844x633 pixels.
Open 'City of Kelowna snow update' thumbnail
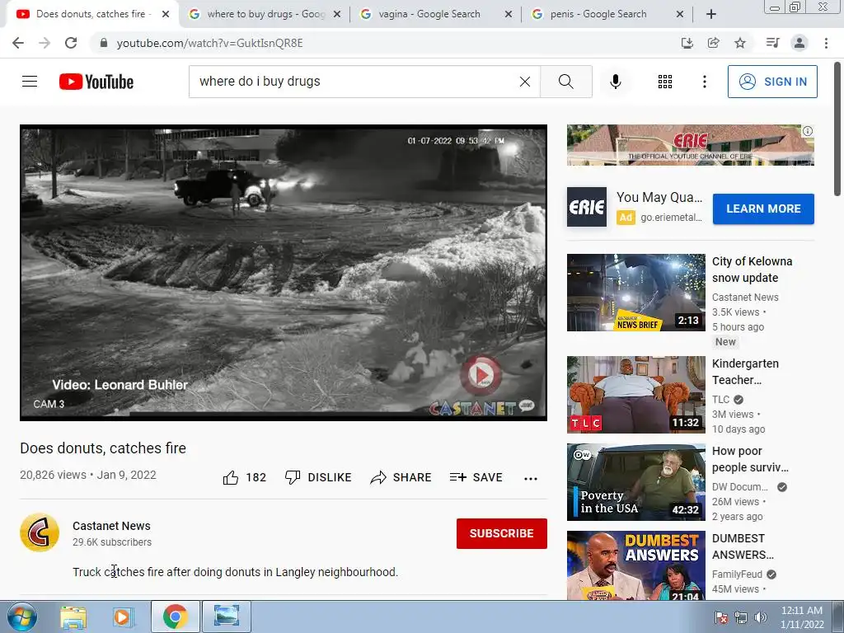point(635,293)
